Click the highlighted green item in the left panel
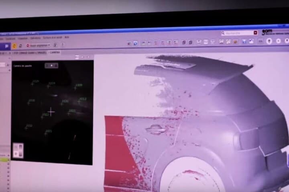The image size is (289, 192). tap(4, 160)
